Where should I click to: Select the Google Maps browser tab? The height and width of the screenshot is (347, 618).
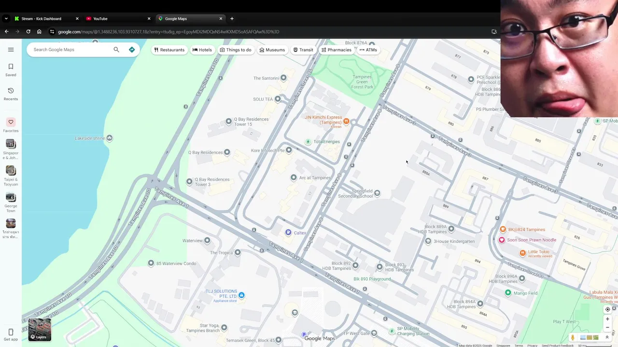click(x=189, y=19)
